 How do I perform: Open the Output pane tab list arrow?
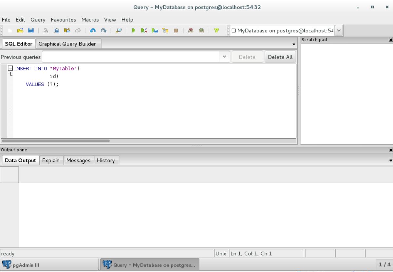pyautogui.click(x=390, y=161)
